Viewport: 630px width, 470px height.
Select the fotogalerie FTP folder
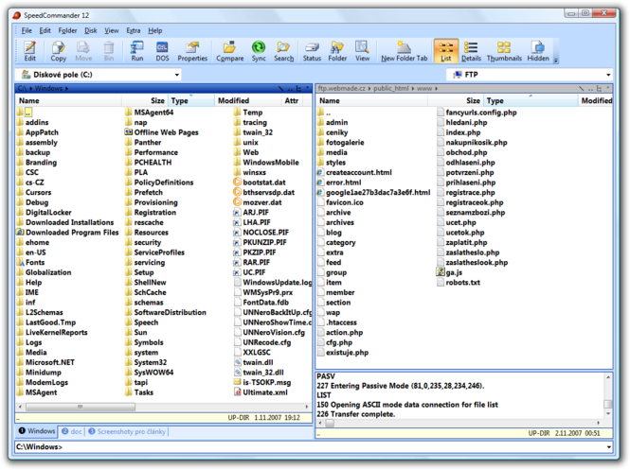(341, 143)
